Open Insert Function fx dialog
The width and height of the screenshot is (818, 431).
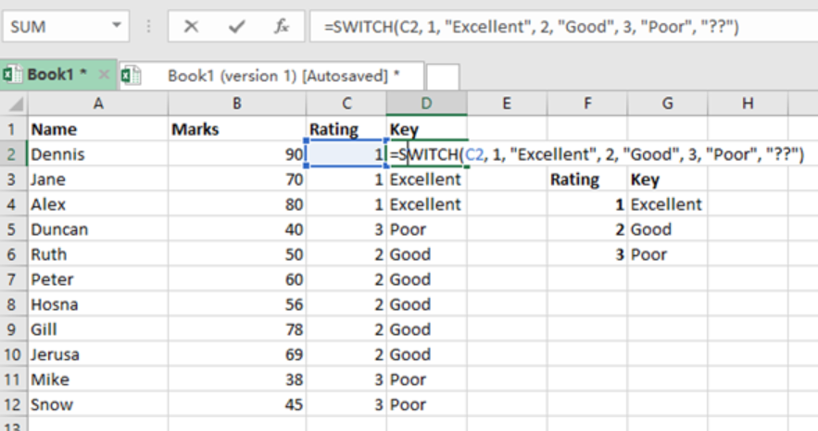point(282,26)
